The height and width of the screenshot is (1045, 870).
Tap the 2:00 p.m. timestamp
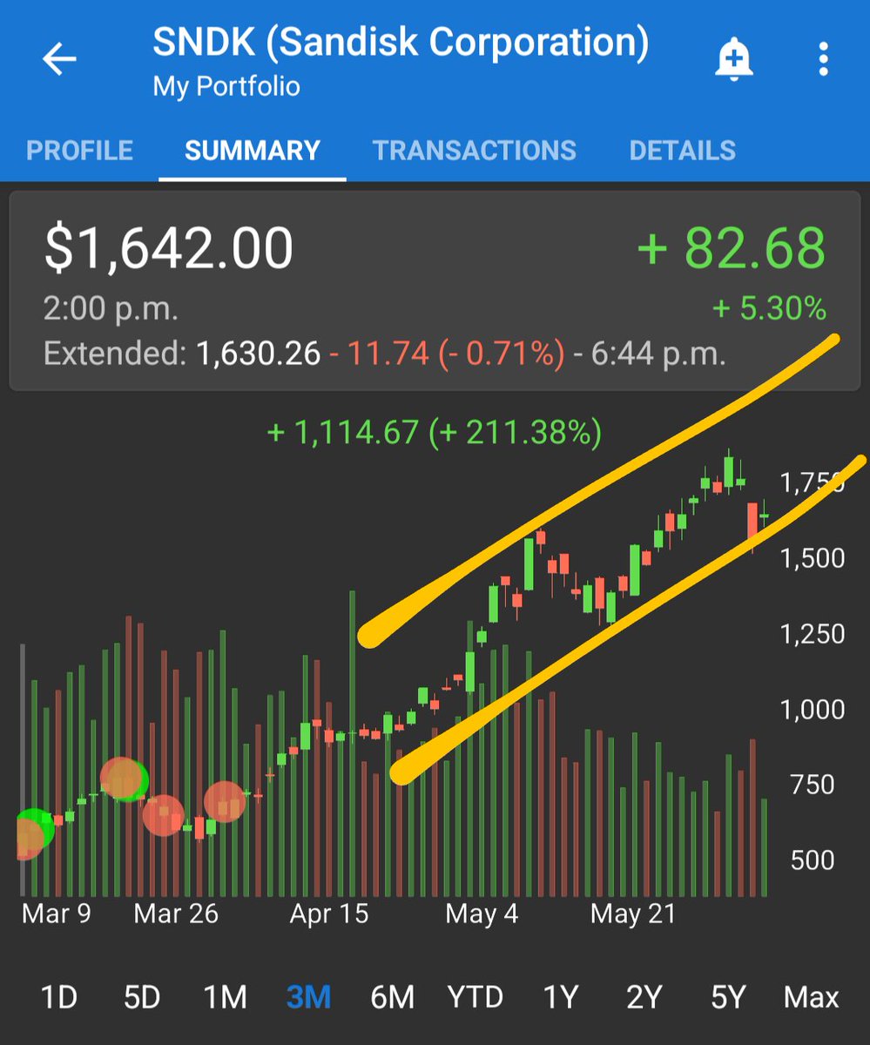pyautogui.click(x=111, y=308)
